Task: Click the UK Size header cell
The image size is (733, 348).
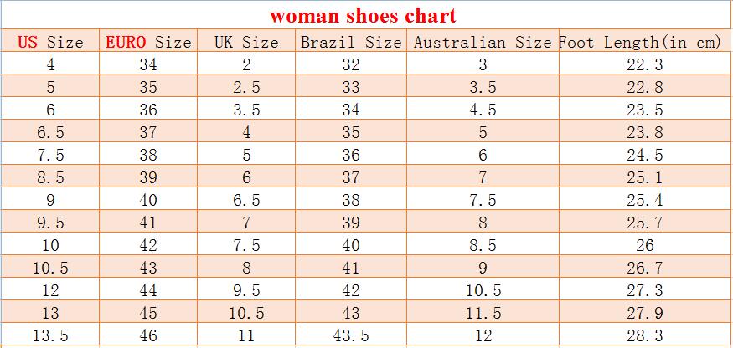Action: (x=246, y=42)
